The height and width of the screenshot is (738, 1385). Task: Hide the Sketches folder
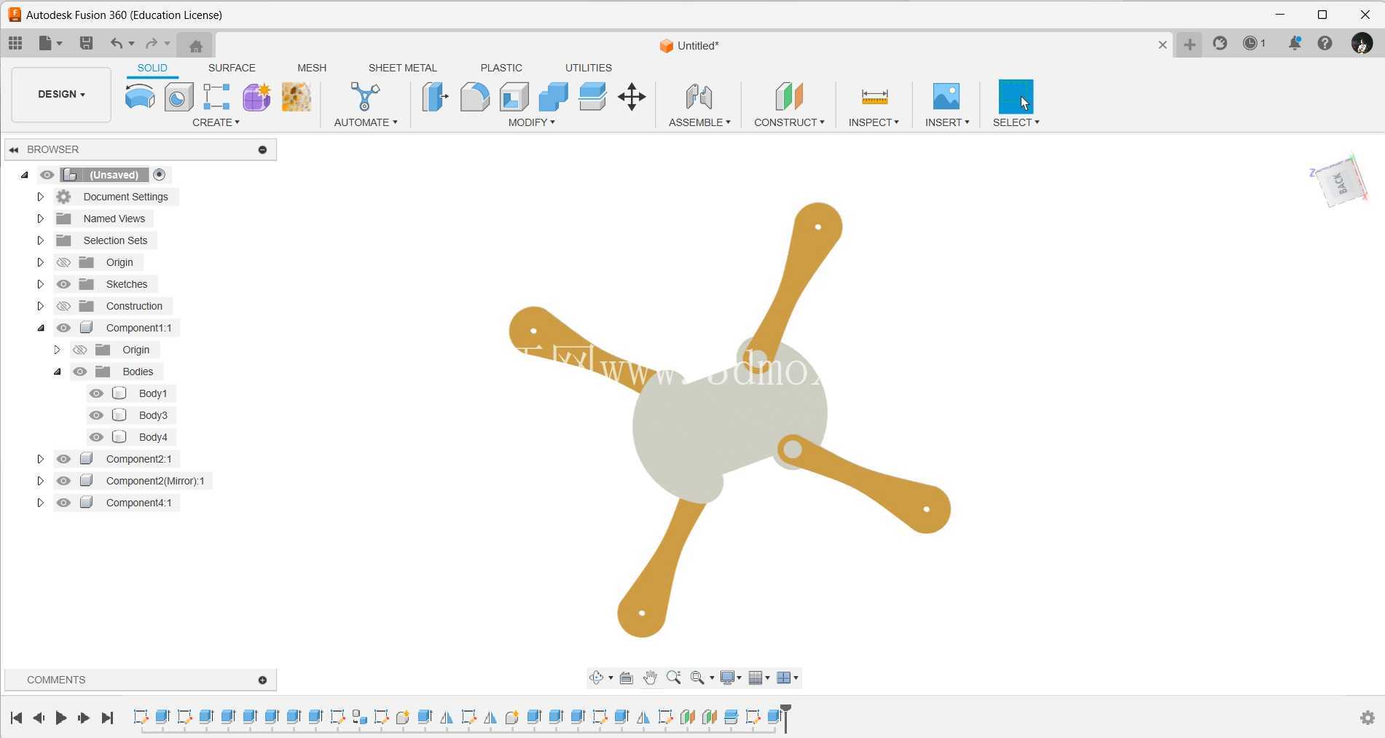coord(63,284)
